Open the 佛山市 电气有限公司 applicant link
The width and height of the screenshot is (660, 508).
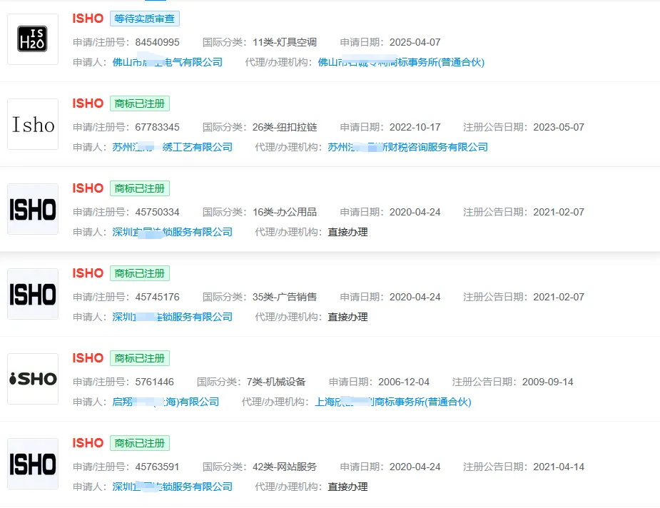168,62
